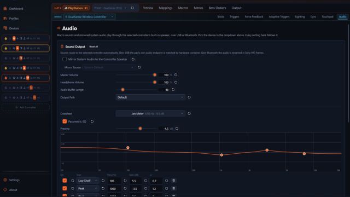Click the Peak gain -3.5 field

(x=136, y=188)
